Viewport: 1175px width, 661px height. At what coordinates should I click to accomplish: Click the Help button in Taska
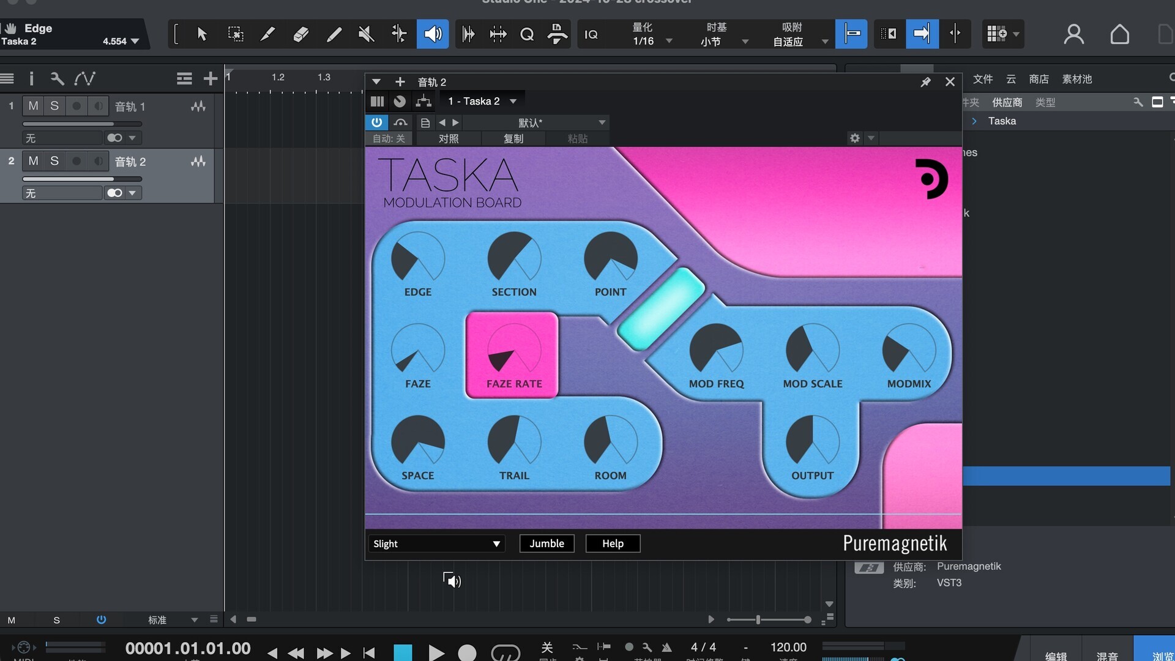point(613,543)
